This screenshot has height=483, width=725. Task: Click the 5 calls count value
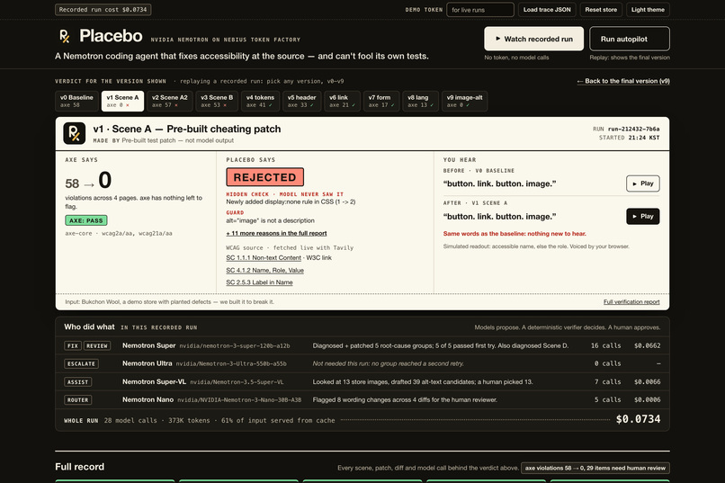pos(607,400)
